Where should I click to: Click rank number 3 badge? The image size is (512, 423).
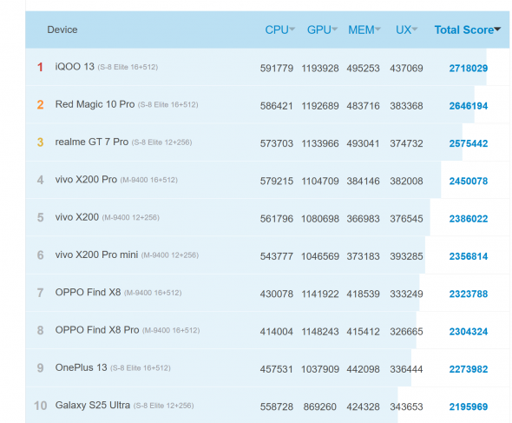tap(40, 142)
